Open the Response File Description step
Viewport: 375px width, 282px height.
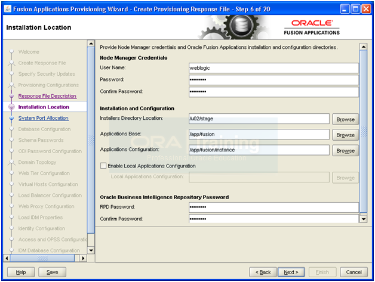[47, 96]
